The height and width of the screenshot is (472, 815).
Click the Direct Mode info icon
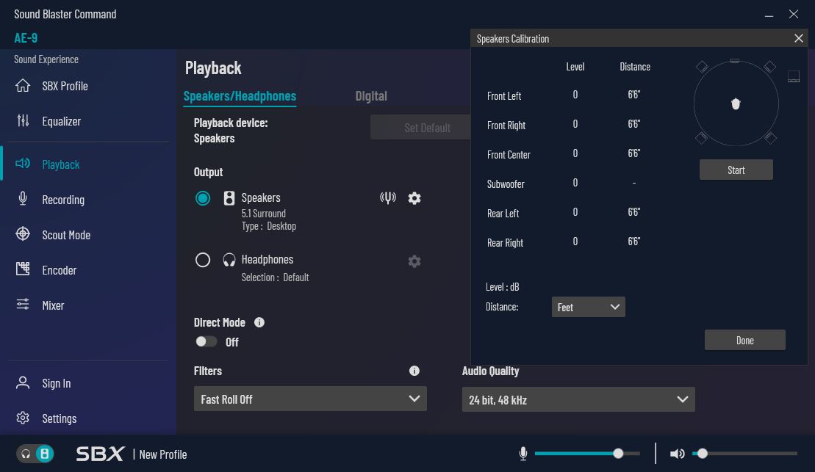pyautogui.click(x=259, y=322)
